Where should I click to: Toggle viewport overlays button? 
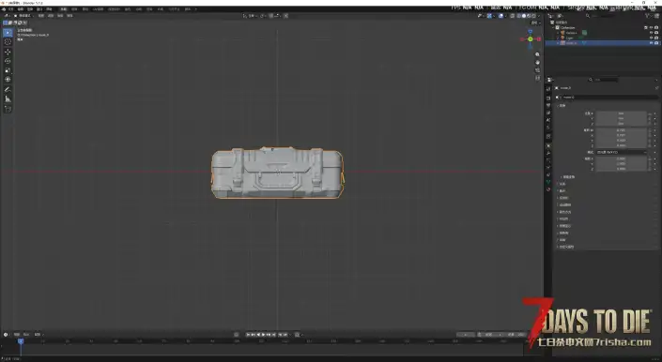pos(500,16)
